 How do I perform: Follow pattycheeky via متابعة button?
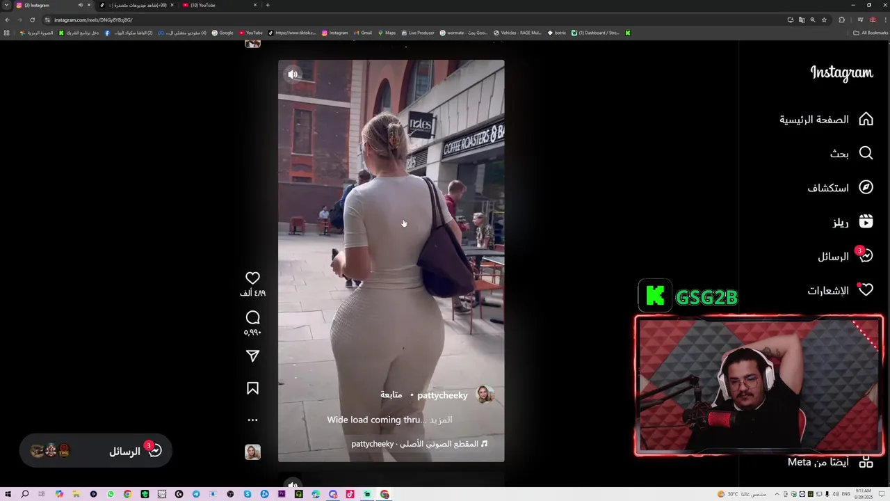click(x=391, y=395)
